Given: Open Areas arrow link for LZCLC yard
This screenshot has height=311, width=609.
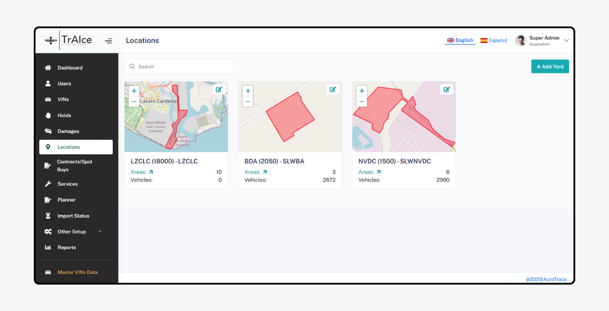Looking at the screenshot, I should pos(151,172).
